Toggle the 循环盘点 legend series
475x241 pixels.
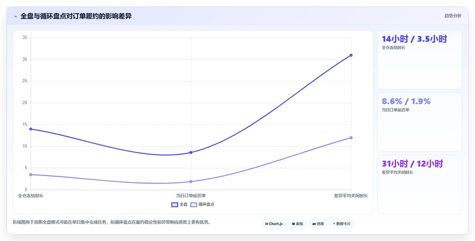202,204
